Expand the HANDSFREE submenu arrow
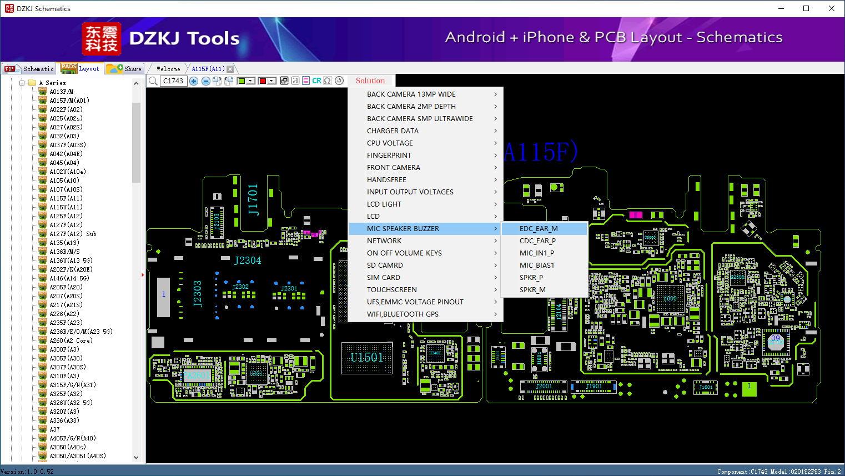 tap(496, 179)
